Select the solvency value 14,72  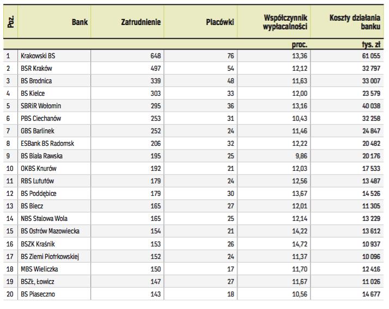click(x=300, y=244)
